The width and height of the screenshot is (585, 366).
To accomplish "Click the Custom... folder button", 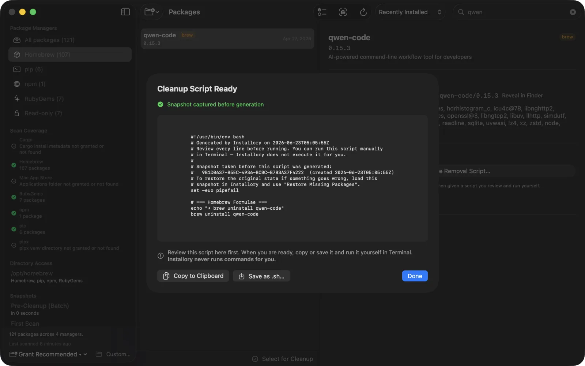I will point(113,354).
